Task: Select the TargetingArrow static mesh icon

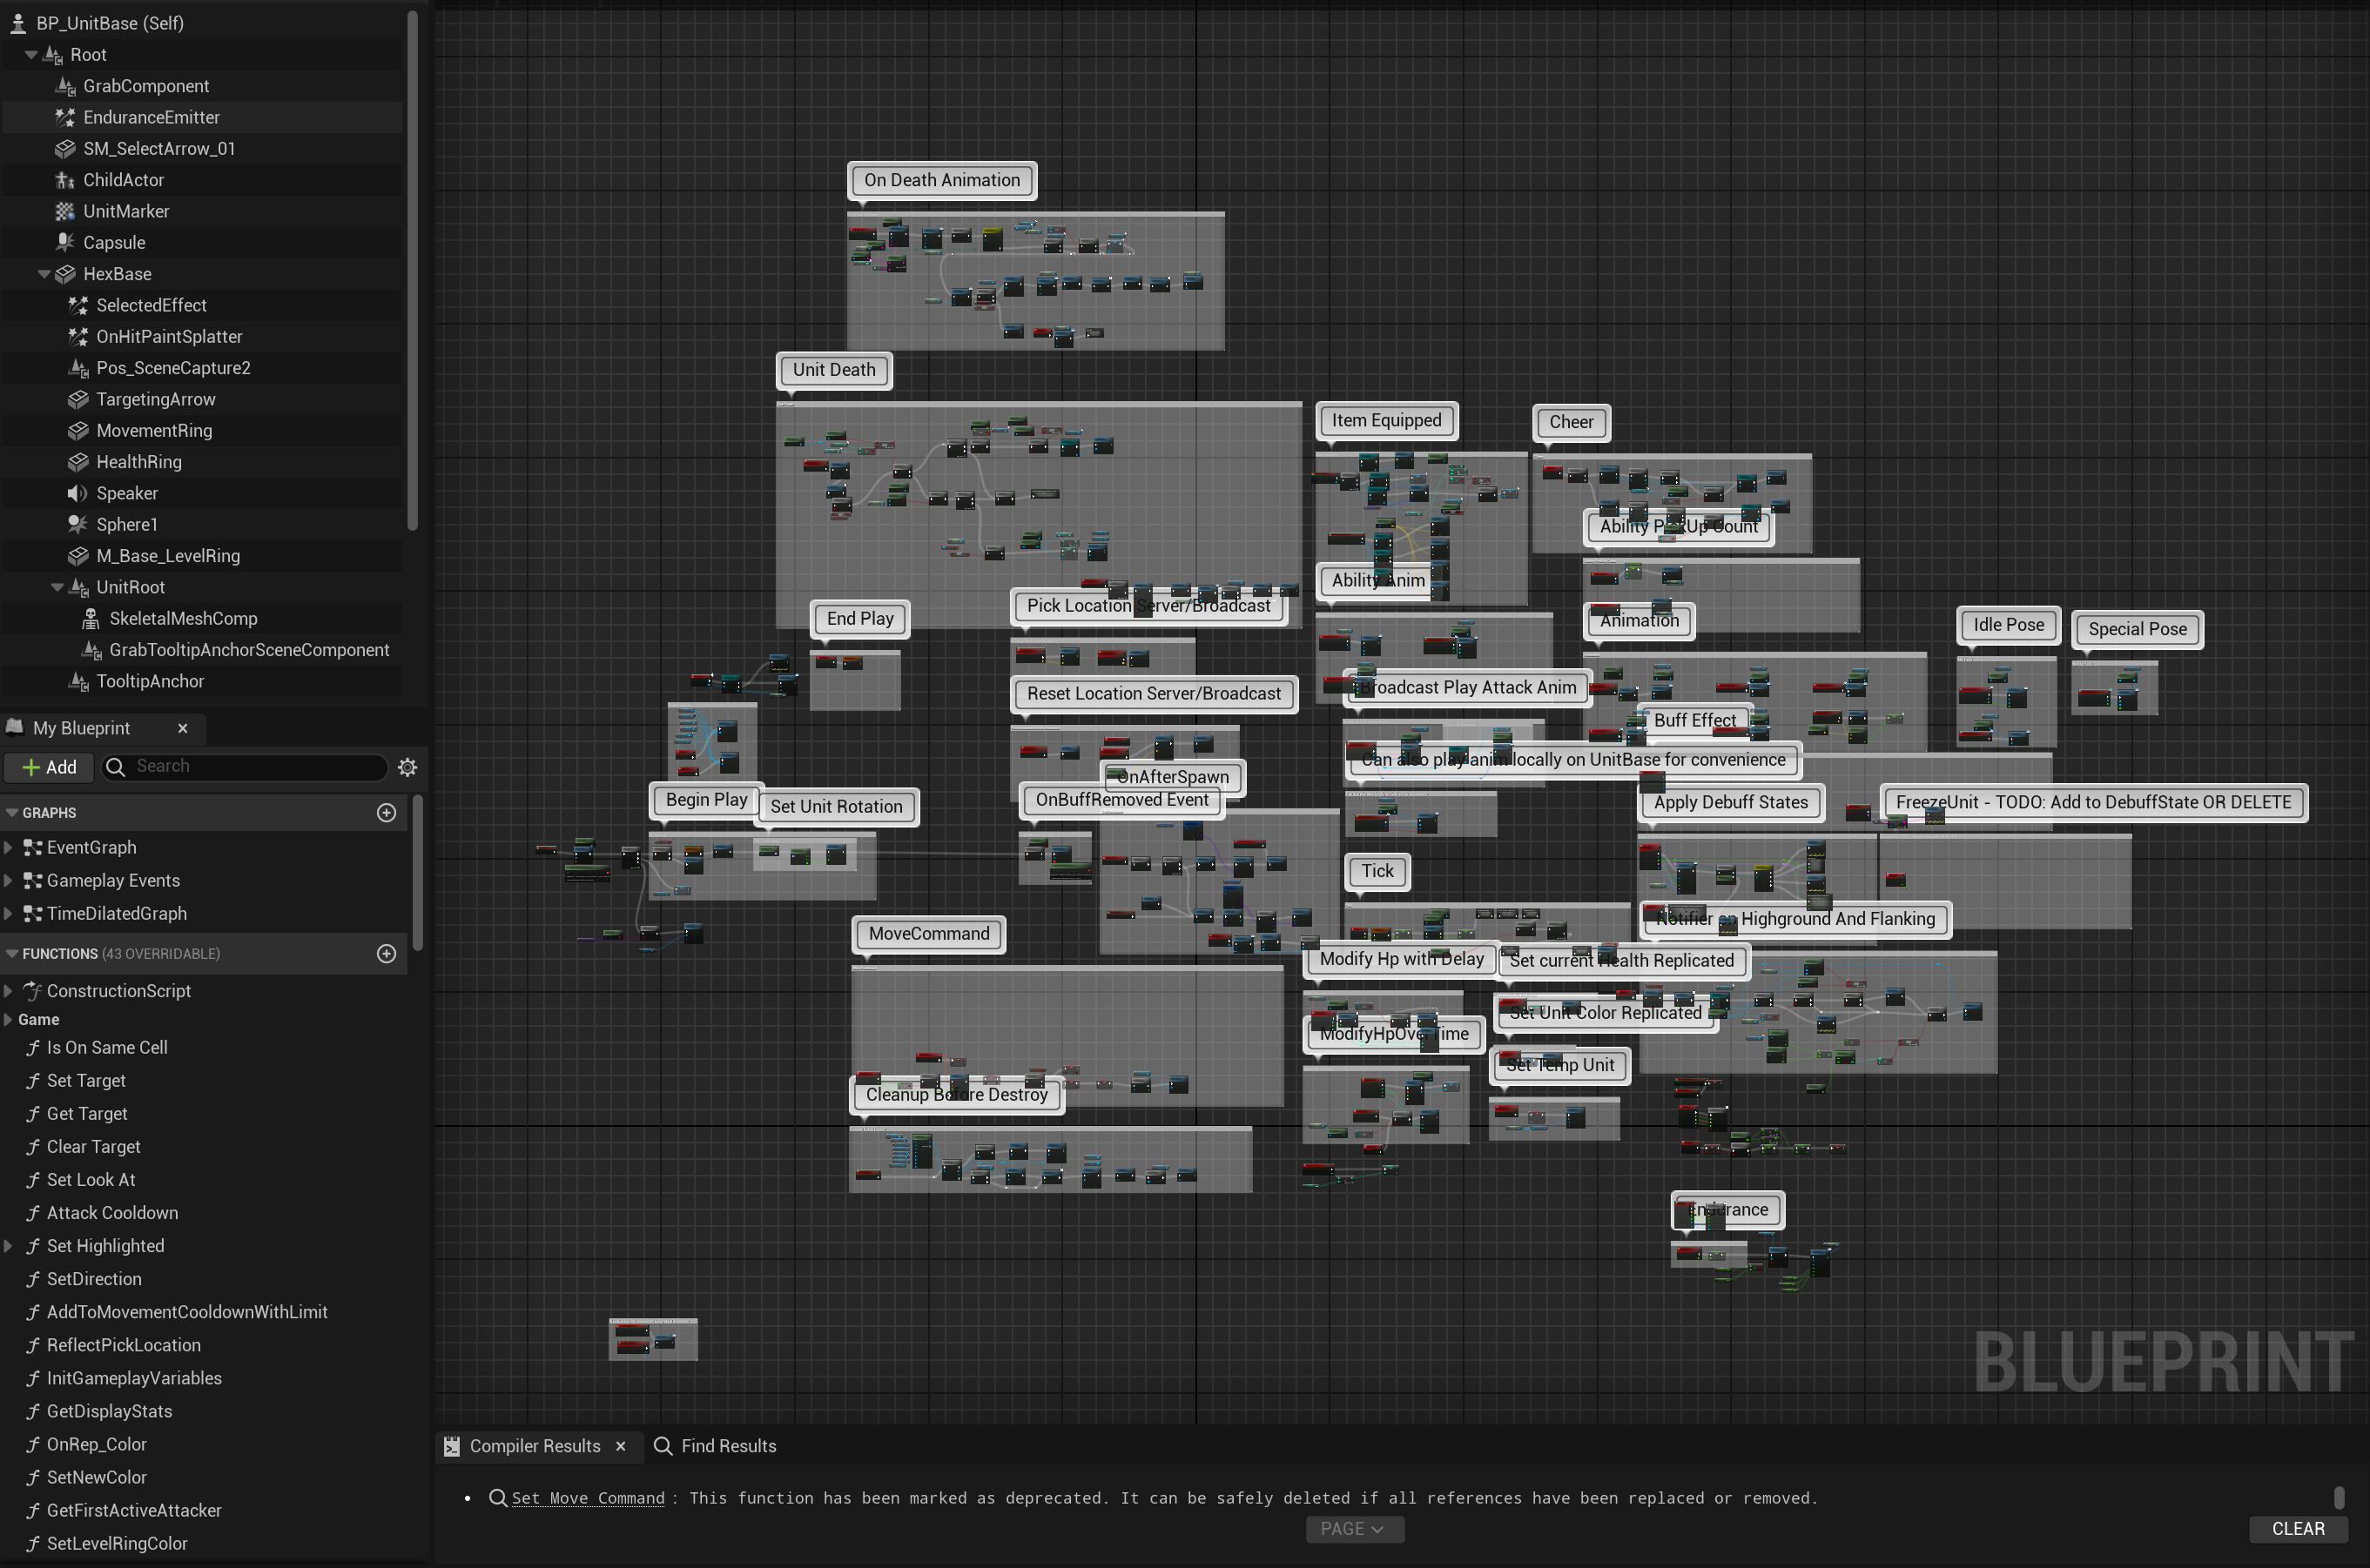Action: click(x=78, y=399)
